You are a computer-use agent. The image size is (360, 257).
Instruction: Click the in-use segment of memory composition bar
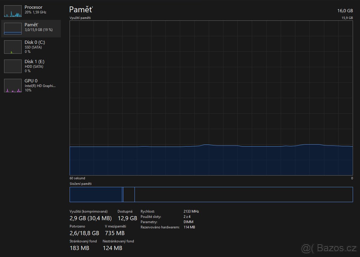coord(95,194)
